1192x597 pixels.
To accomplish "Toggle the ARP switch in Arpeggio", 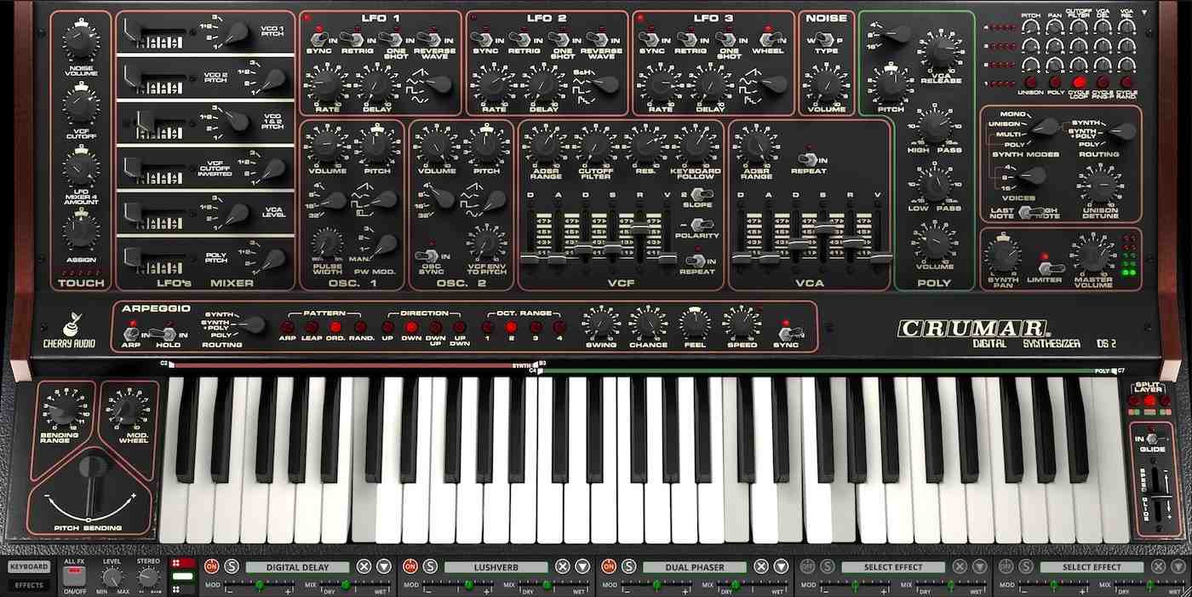I will coord(132,335).
